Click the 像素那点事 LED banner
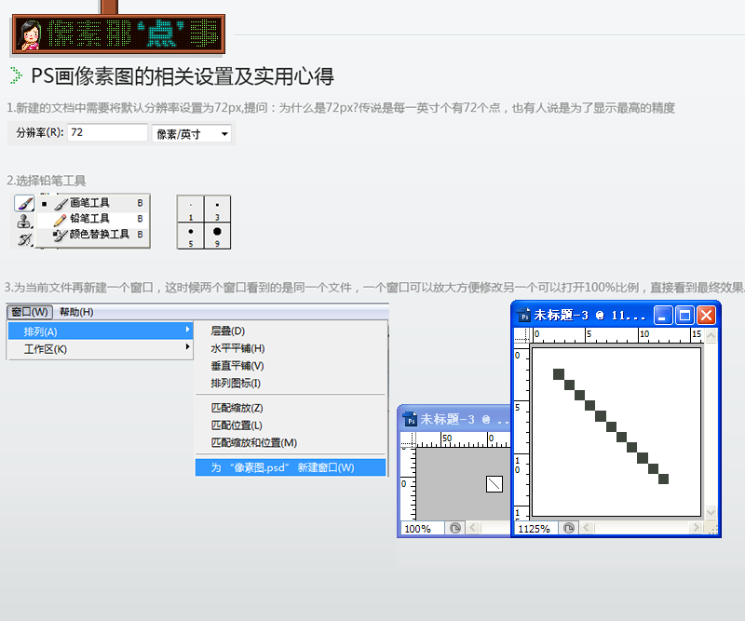Viewport: 745px width, 621px height. pos(118,34)
